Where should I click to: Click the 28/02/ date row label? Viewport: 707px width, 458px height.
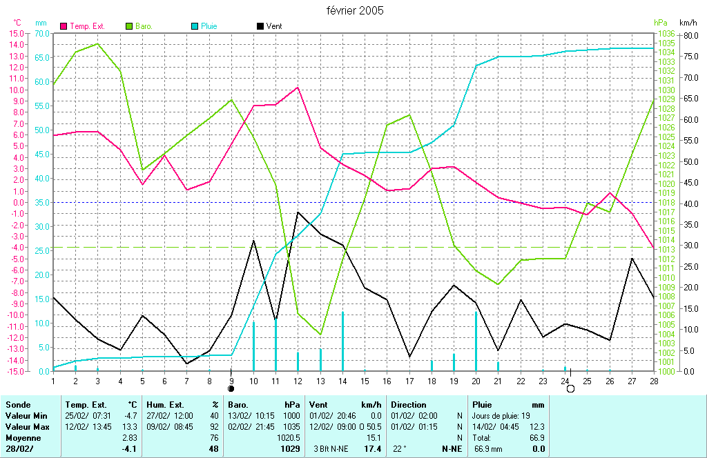click(x=19, y=449)
